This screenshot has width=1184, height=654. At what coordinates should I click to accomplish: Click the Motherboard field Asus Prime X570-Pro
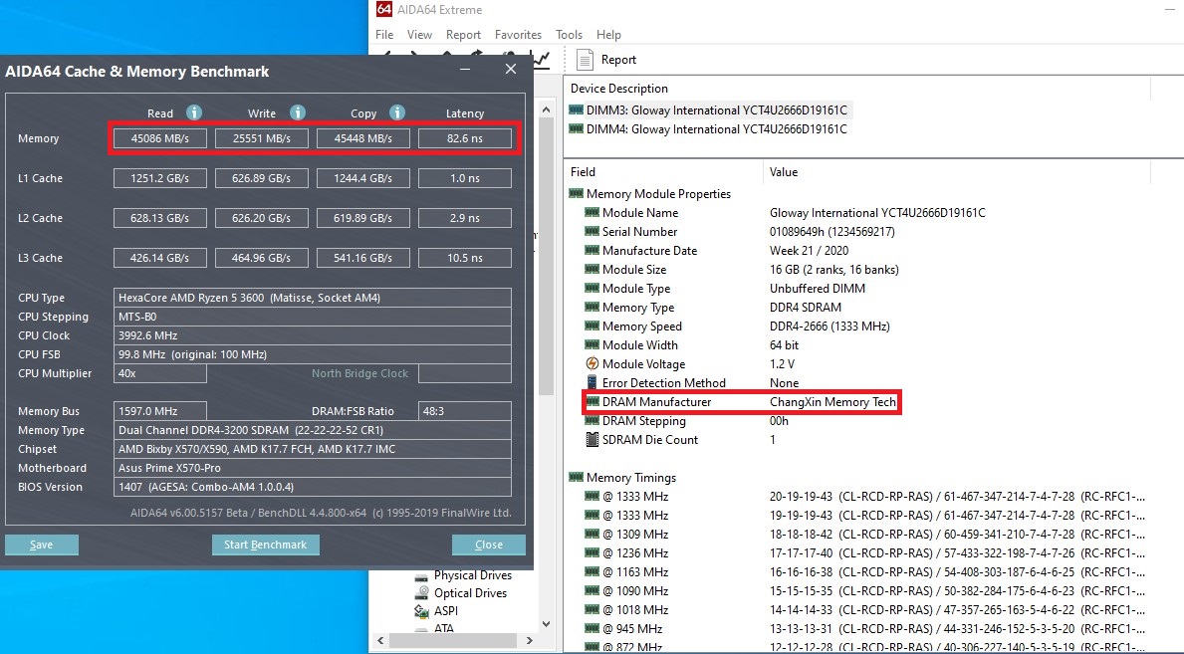[313, 468]
